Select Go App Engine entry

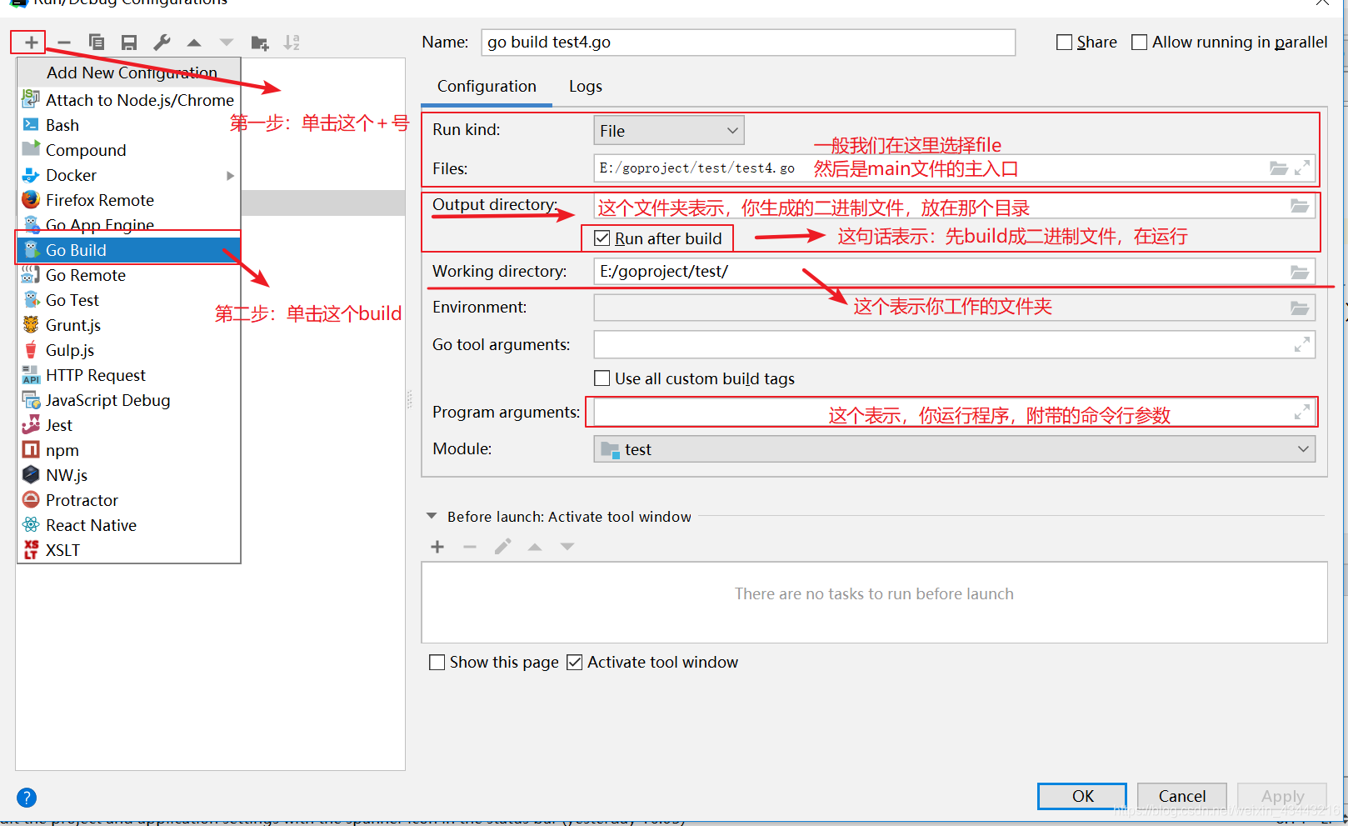(128, 225)
